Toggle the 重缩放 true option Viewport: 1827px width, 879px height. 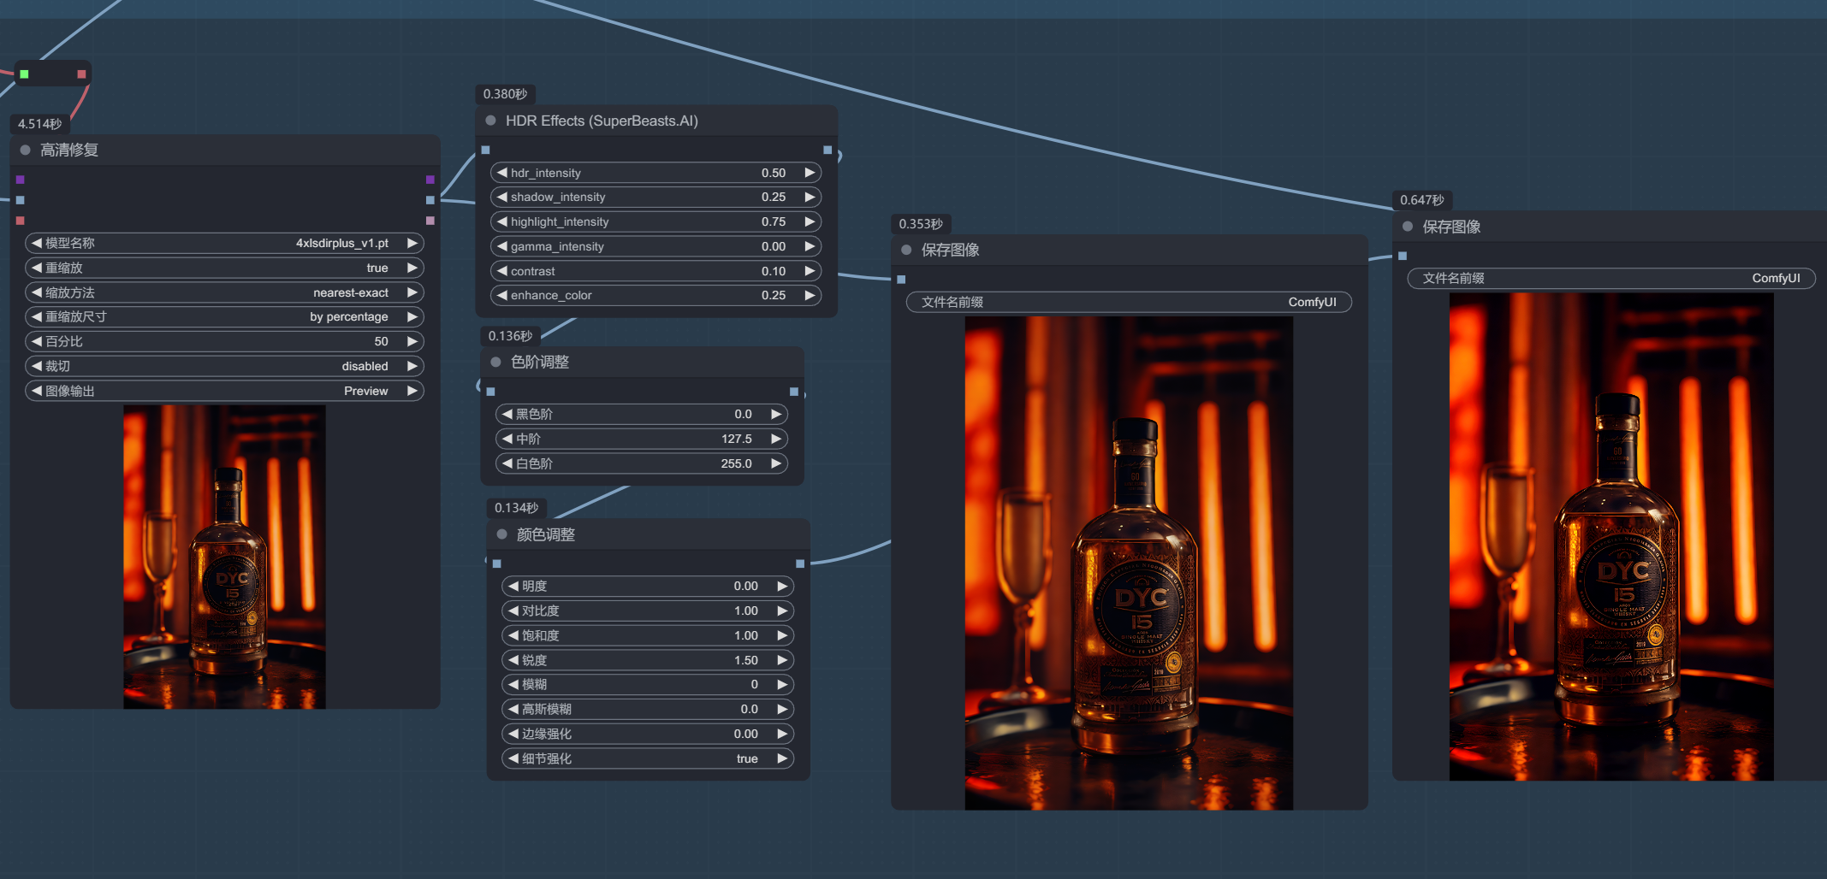click(x=224, y=268)
